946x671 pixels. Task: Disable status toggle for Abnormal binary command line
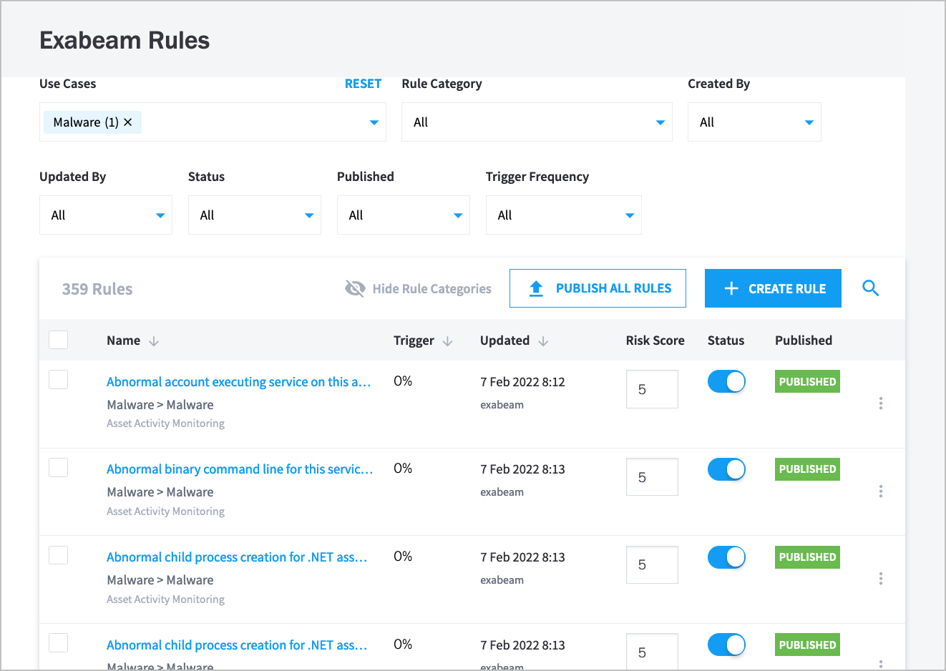click(726, 469)
